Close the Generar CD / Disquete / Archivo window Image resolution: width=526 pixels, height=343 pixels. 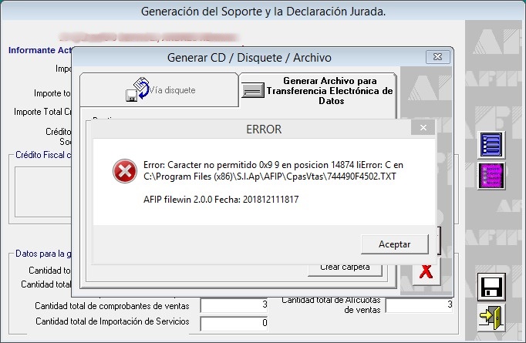[438, 57]
